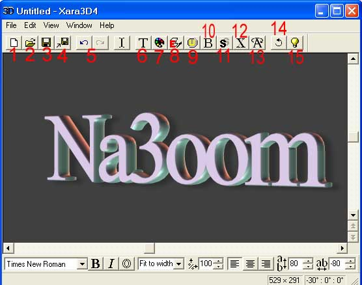Click the Bevel options B icon
The width and height of the screenshot is (362, 285).
click(x=208, y=43)
